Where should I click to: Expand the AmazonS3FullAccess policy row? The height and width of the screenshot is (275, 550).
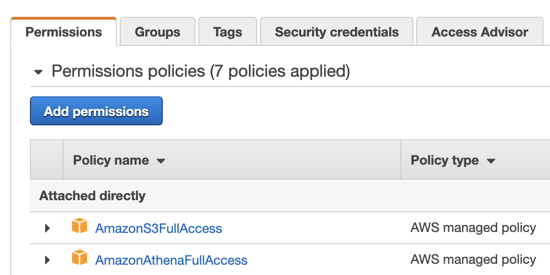(47, 228)
